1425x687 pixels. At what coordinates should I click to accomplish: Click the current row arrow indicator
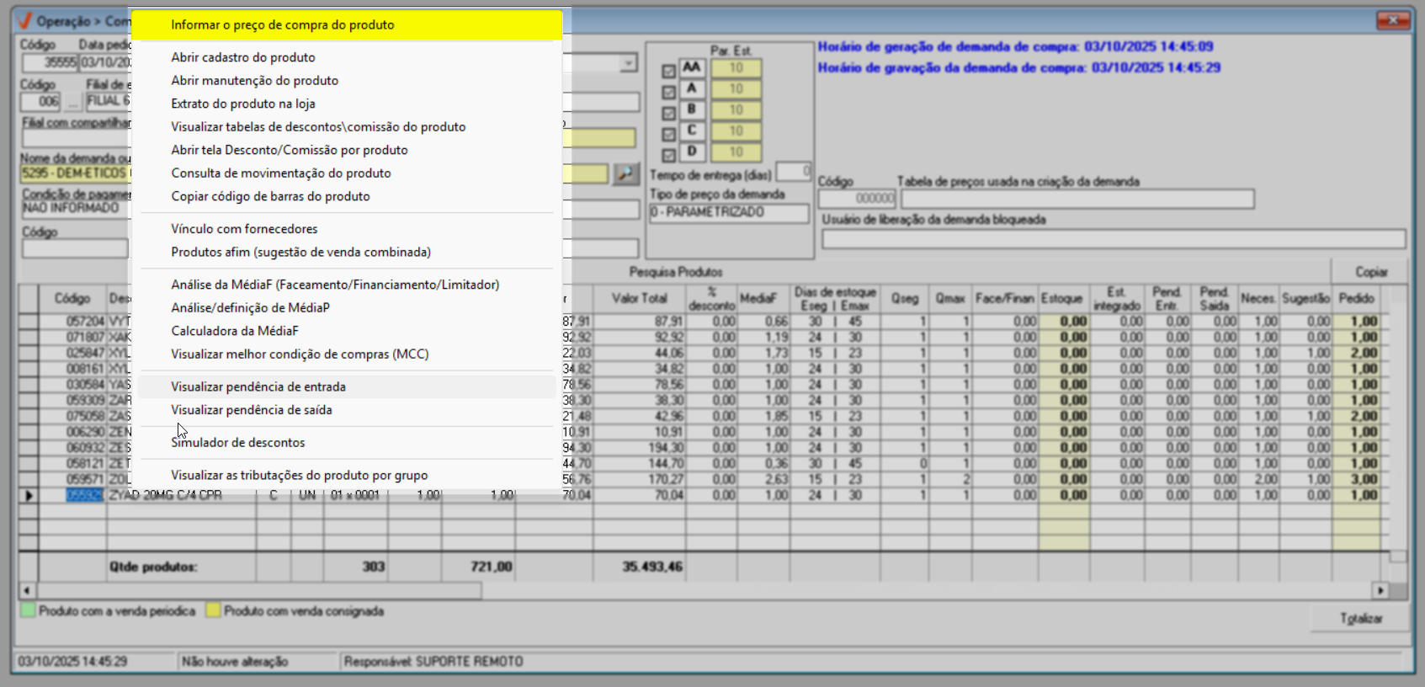pos(29,496)
